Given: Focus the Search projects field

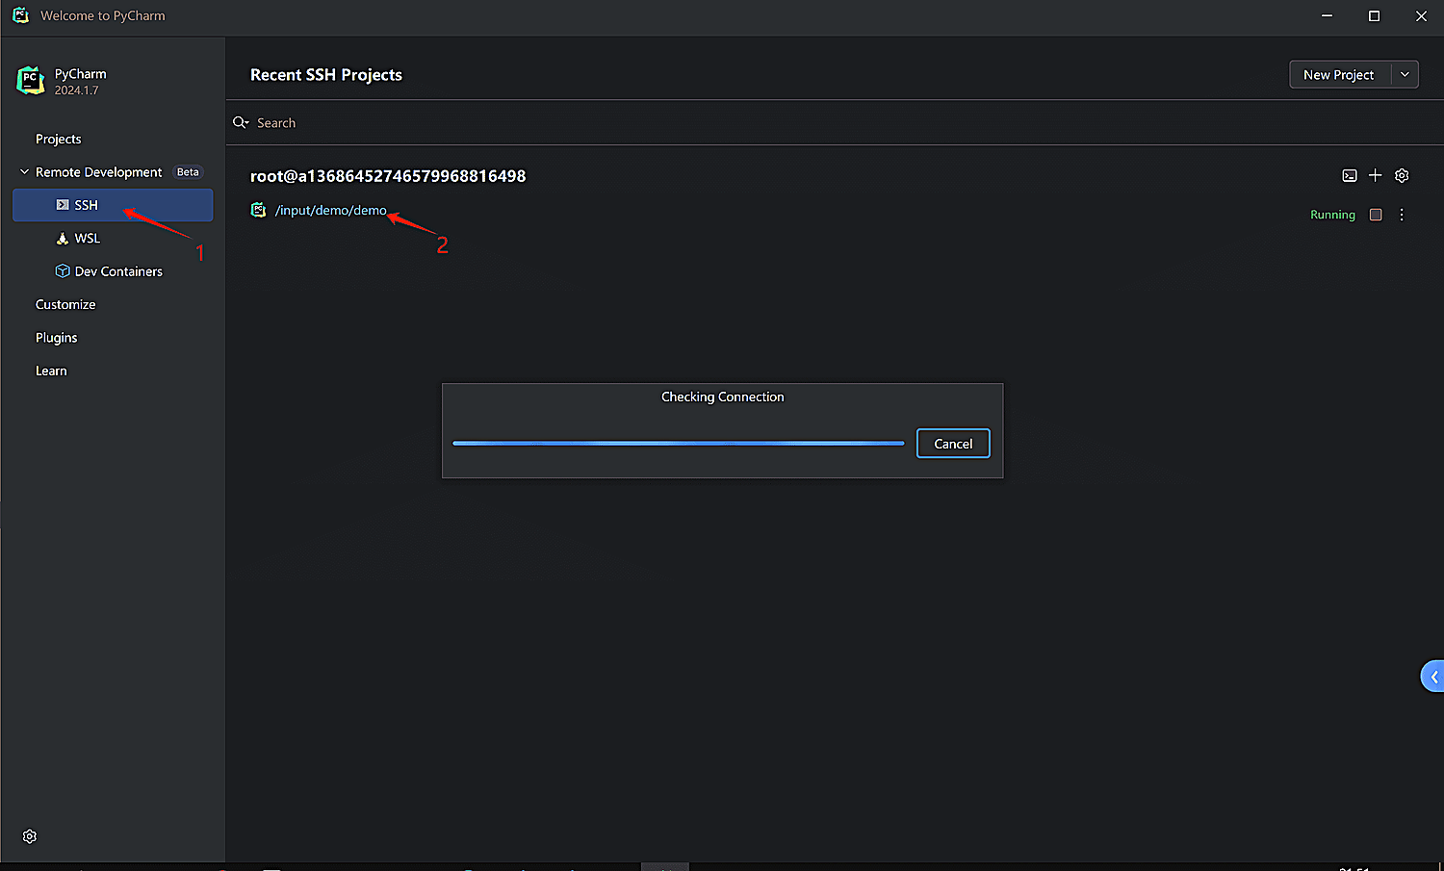Looking at the screenshot, I should [x=835, y=122].
